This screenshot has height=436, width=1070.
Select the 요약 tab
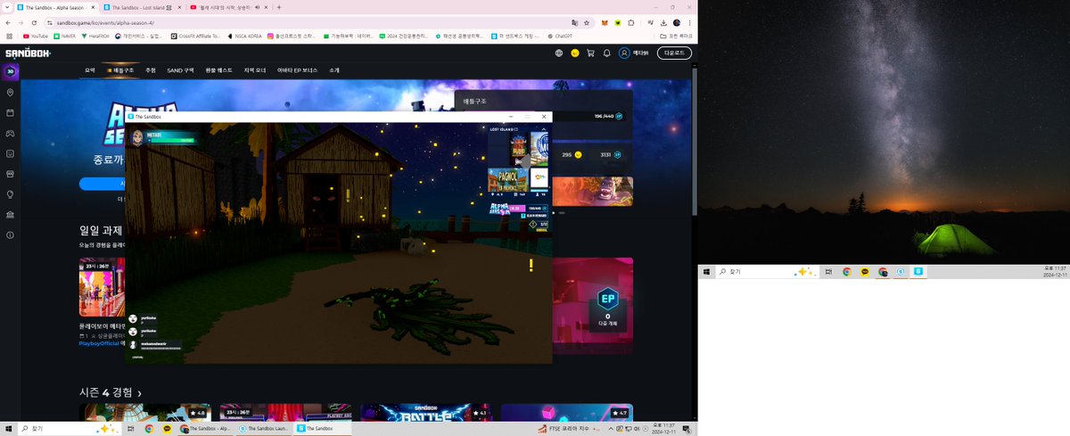click(90, 70)
